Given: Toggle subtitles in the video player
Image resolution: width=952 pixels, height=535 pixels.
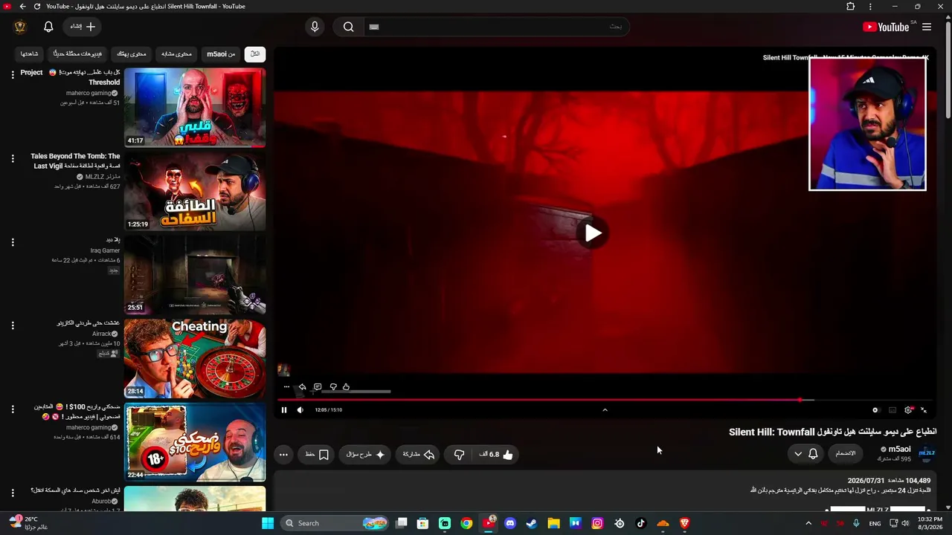Looking at the screenshot, I should pos(892,410).
